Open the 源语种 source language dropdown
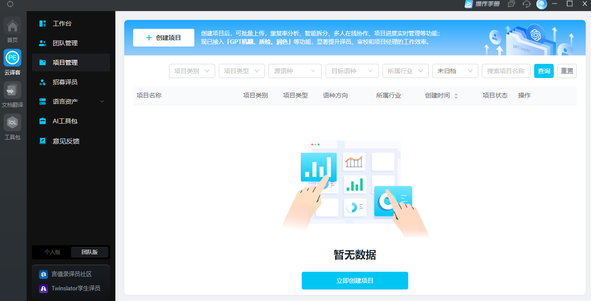The width and height of the screenshot is (591, 301). pos(295,71)
